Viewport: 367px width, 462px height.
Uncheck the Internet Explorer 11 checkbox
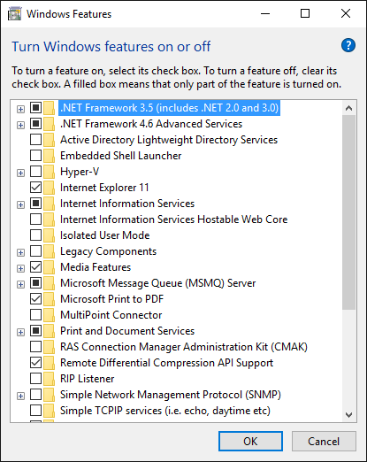pyautogui.click(x=35, y=187)
